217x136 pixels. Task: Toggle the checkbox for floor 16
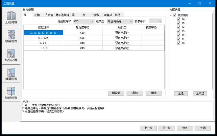[x=178, y=20]
